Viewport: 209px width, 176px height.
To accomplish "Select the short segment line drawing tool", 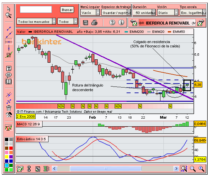I will point(9,29).
